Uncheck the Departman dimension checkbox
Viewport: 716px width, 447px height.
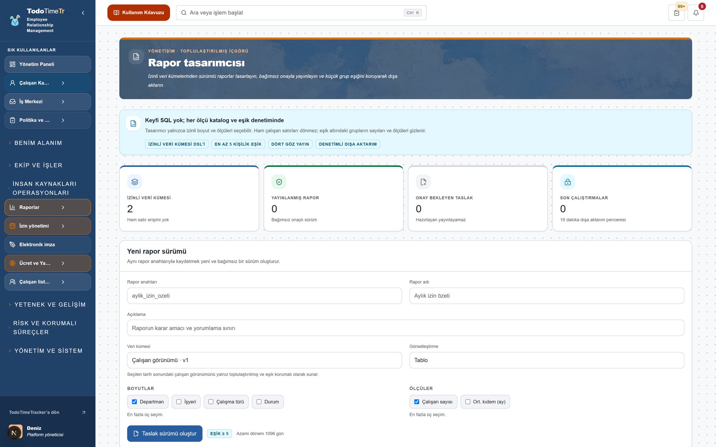pyautogui.click(x=135, y=402)
